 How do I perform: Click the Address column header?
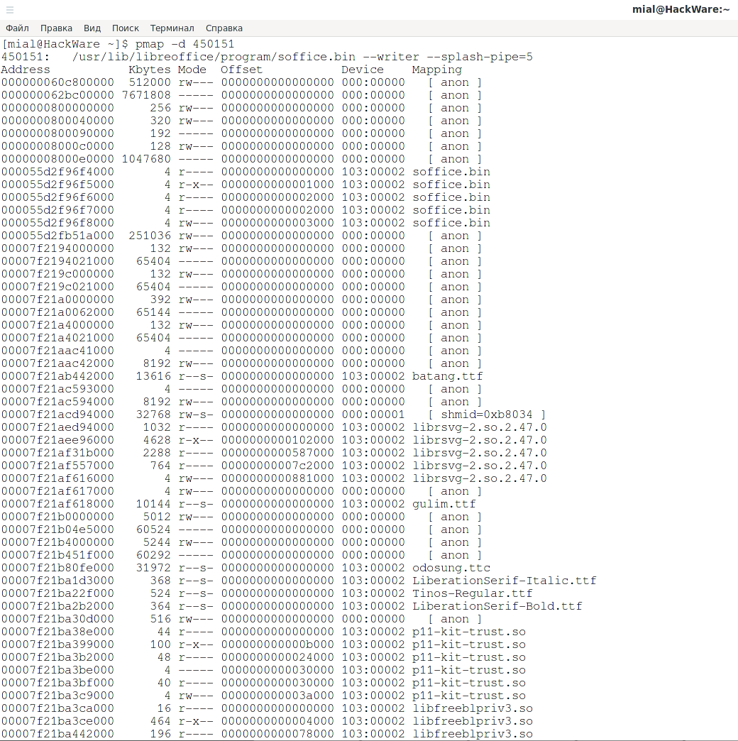(x=26, y=70)
